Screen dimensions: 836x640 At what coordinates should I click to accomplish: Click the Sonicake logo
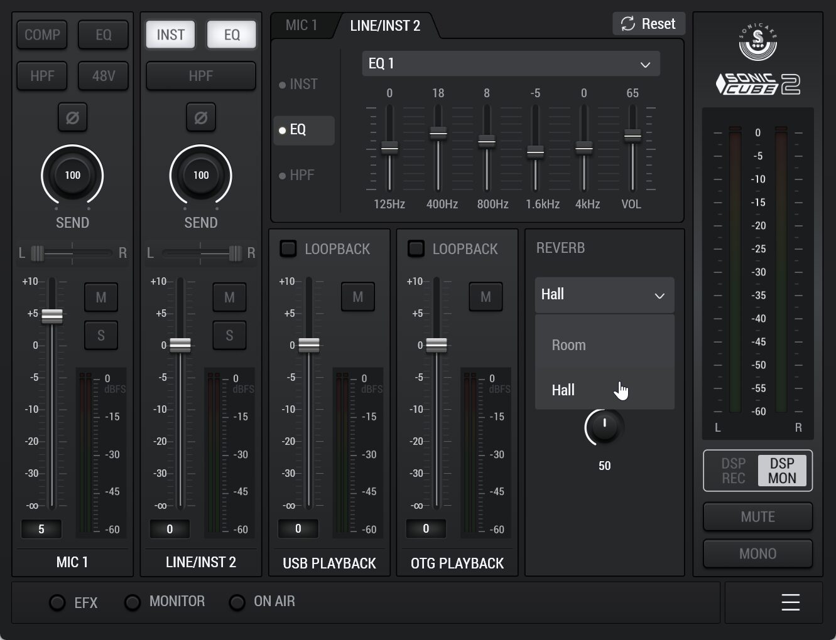coord(758,42)
